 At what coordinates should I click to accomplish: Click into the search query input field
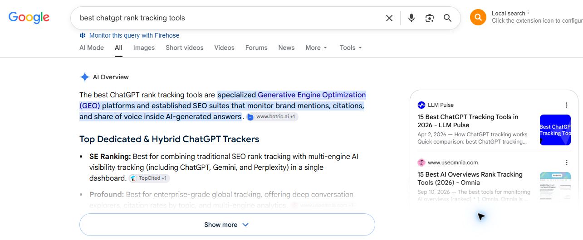[x=229, y=18]
